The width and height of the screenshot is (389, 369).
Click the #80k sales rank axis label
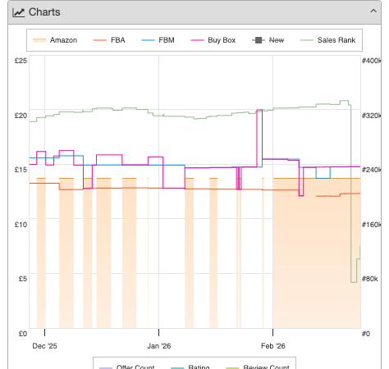pyautogui.click(x=370, y=279)
